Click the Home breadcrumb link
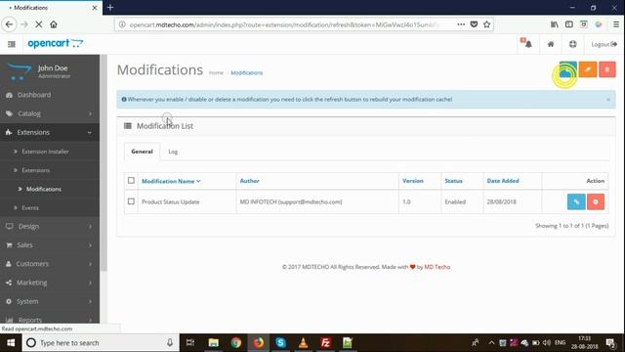 point(216,73)
